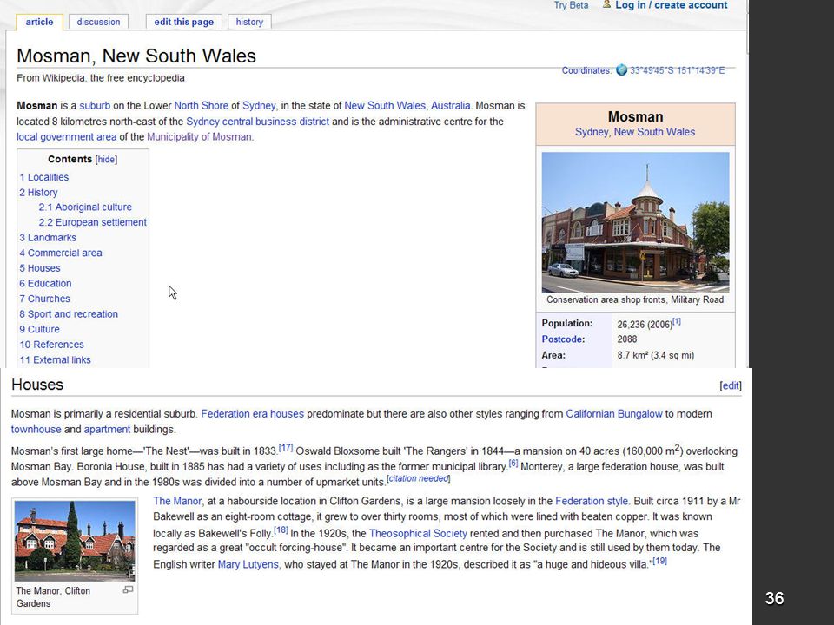Click footnote [18] after Bakewell's Folly
The image size is (834, 625).
[x=281, y=530]
